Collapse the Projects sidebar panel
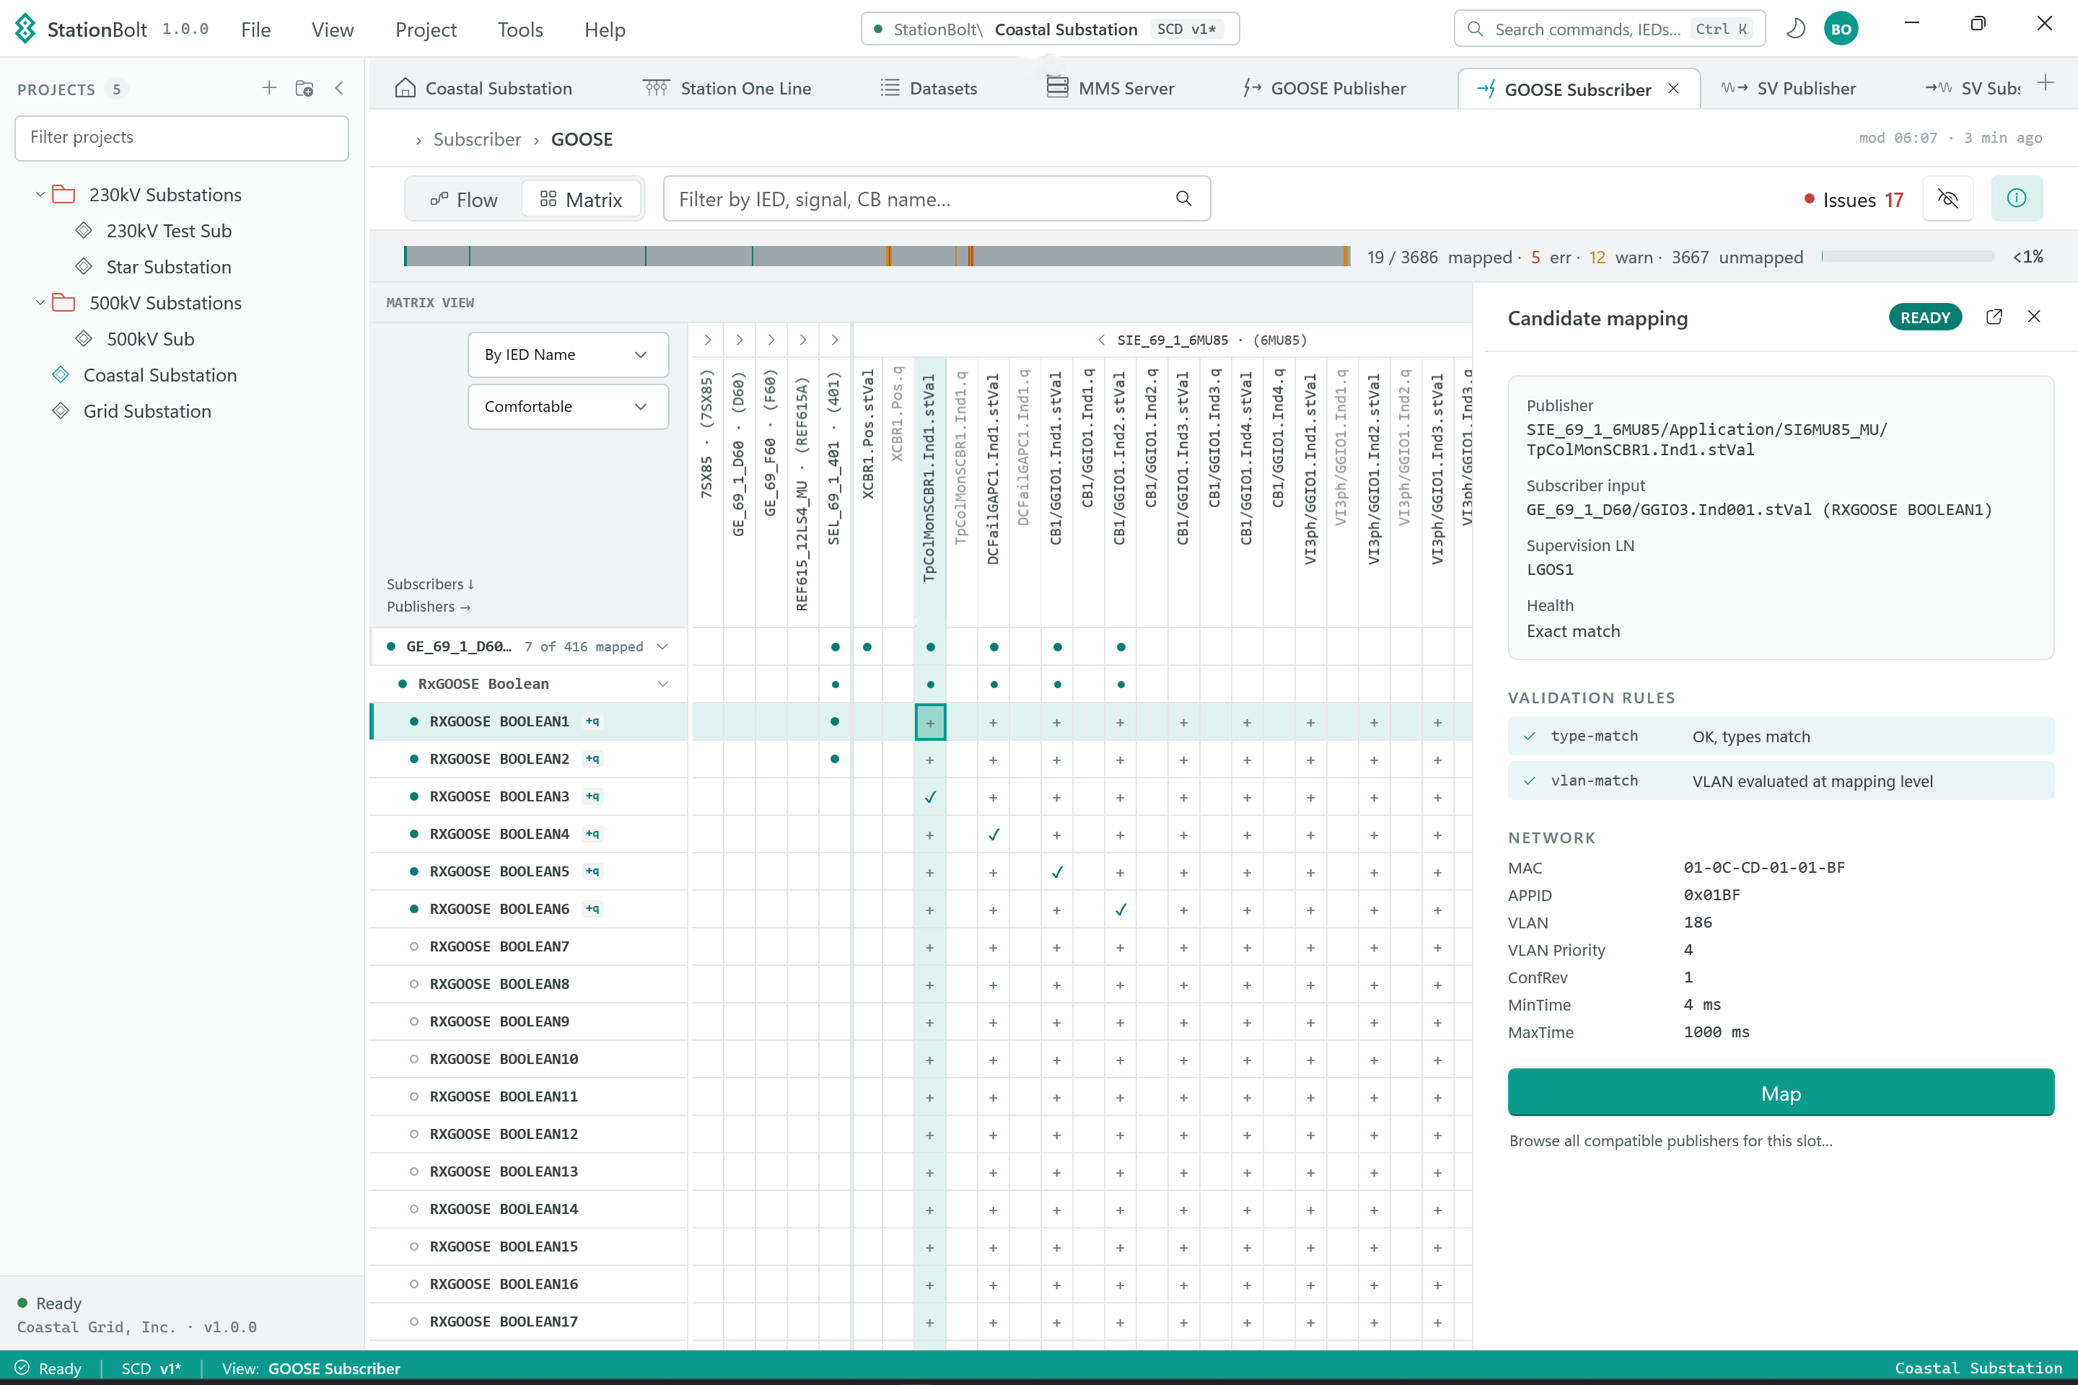 [339, 88]
